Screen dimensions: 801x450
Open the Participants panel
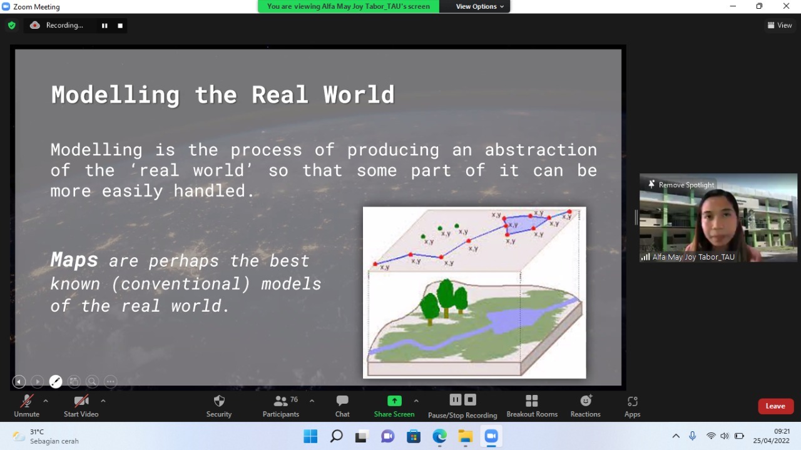pyautogui.click(x=280, y=406)
